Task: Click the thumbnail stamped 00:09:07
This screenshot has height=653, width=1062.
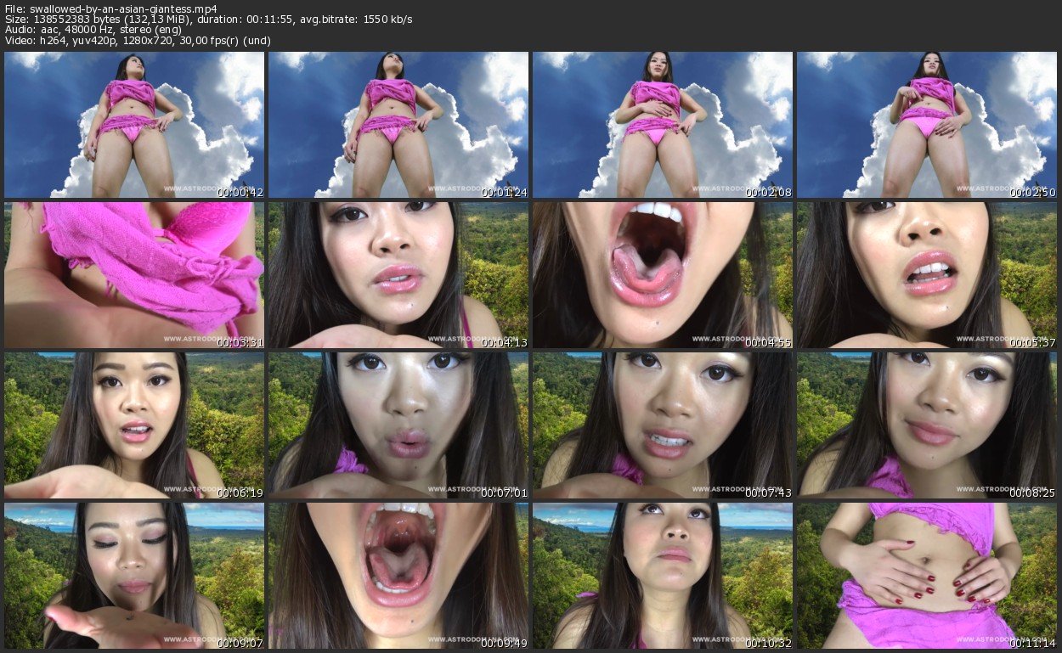Action: 134,576
